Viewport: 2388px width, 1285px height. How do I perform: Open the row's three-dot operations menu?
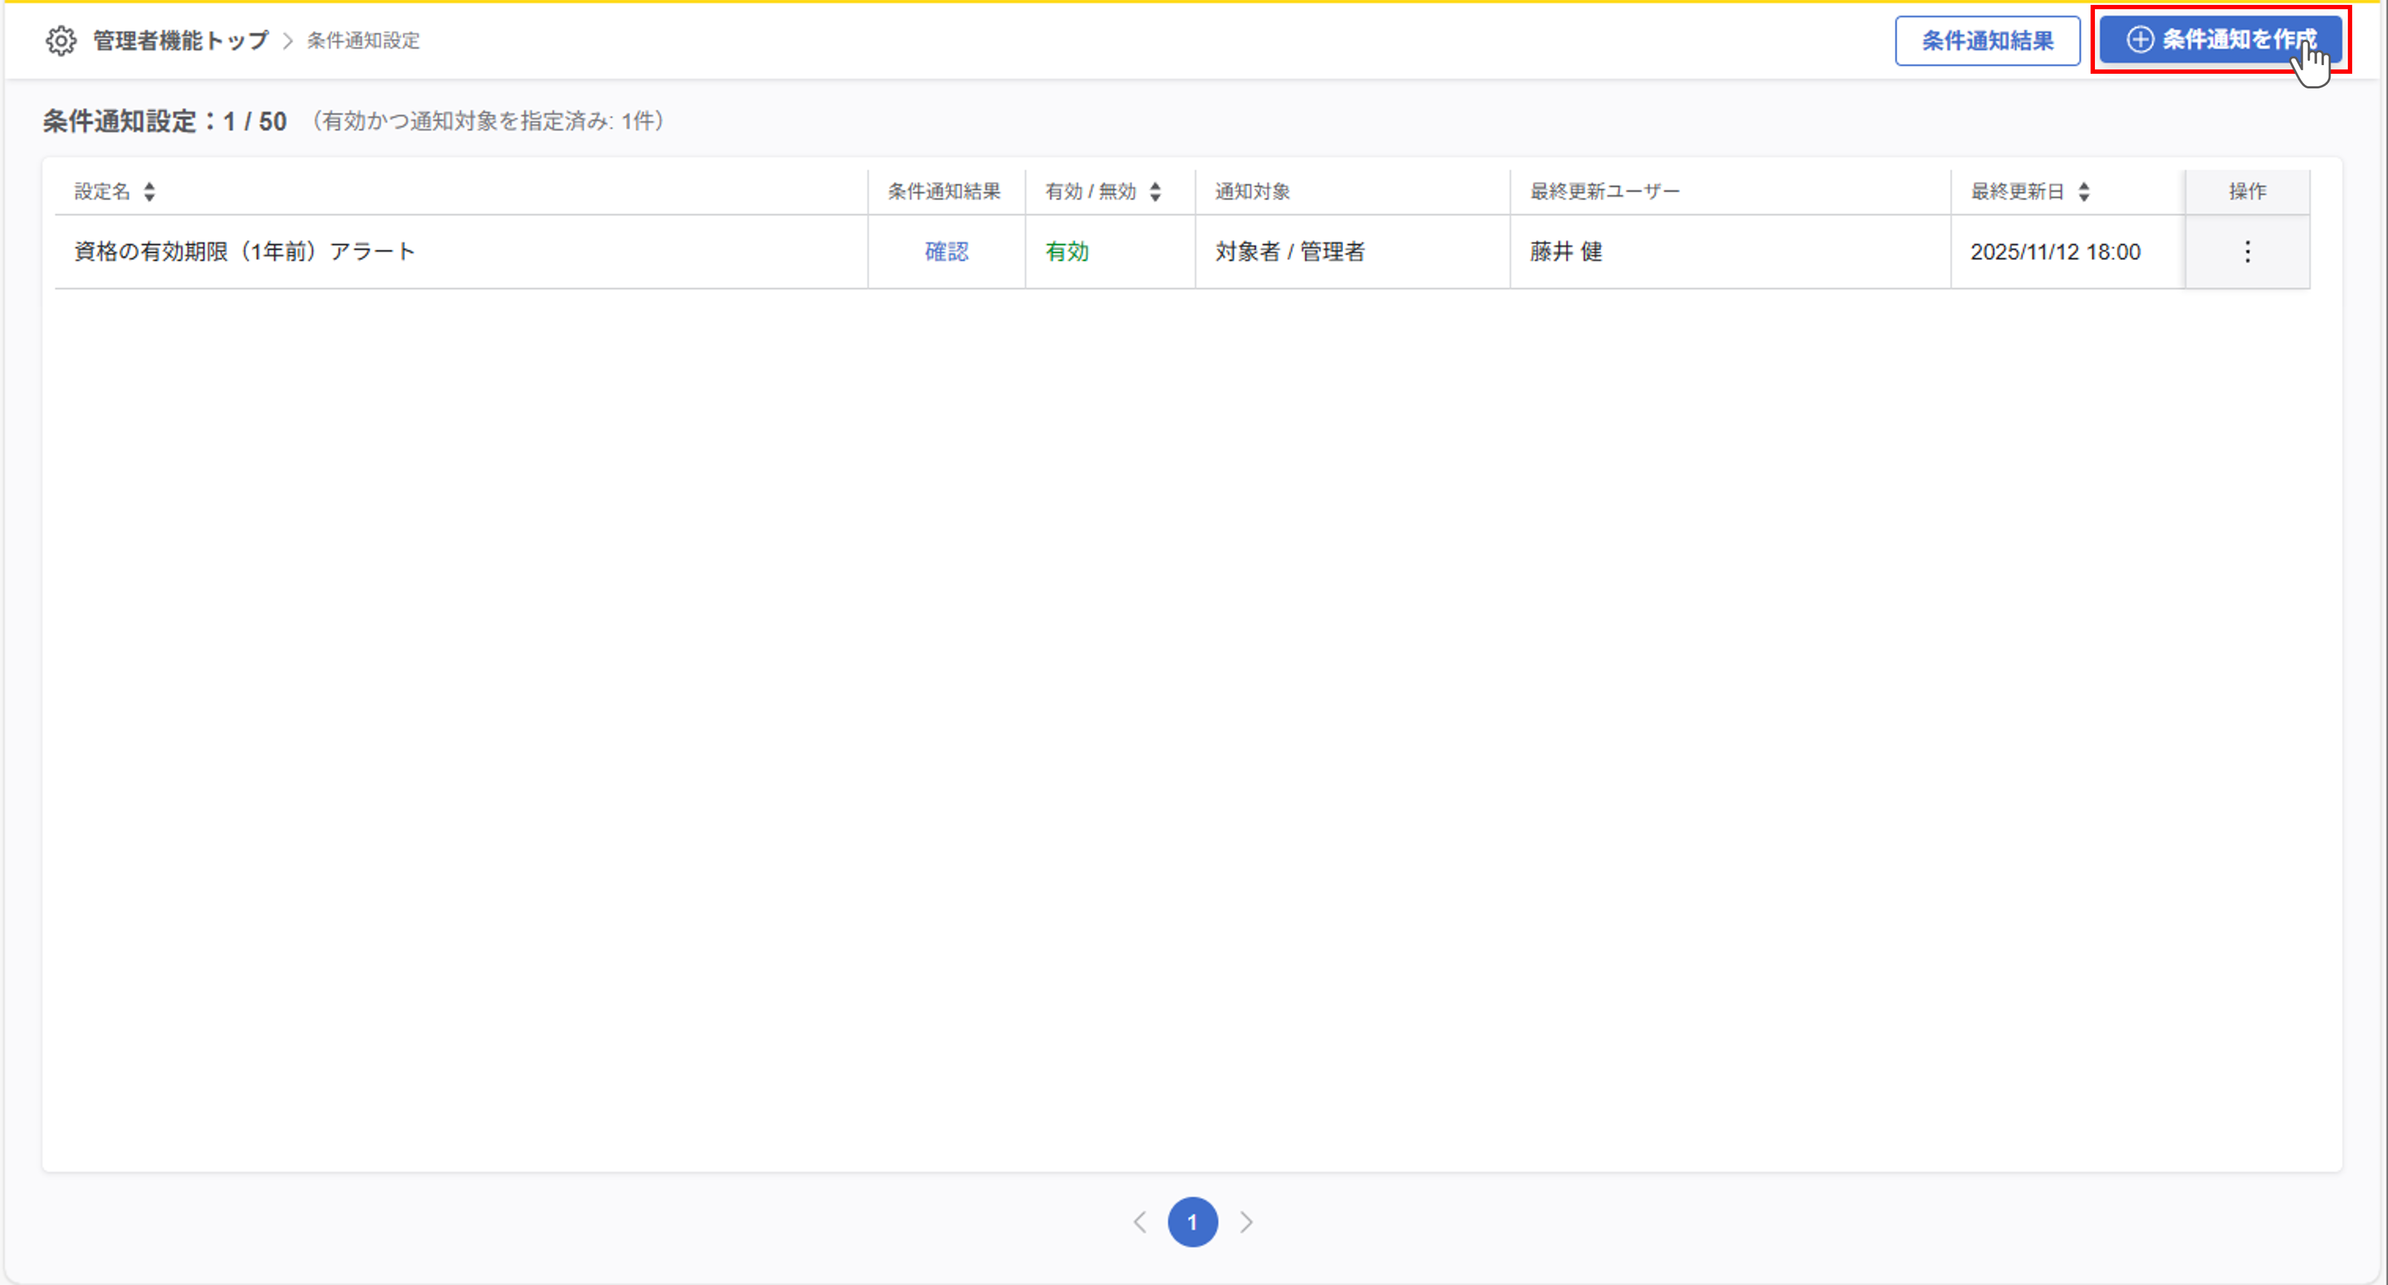pos(2247,252)
